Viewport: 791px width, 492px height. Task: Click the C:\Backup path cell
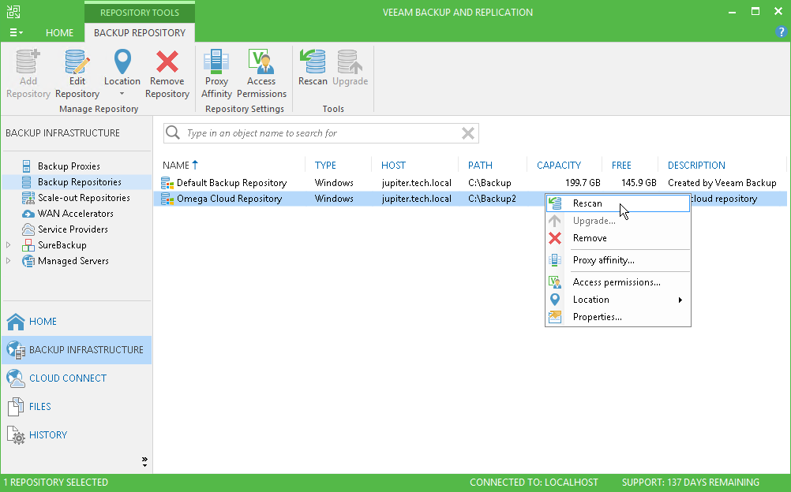click(489, 182)
